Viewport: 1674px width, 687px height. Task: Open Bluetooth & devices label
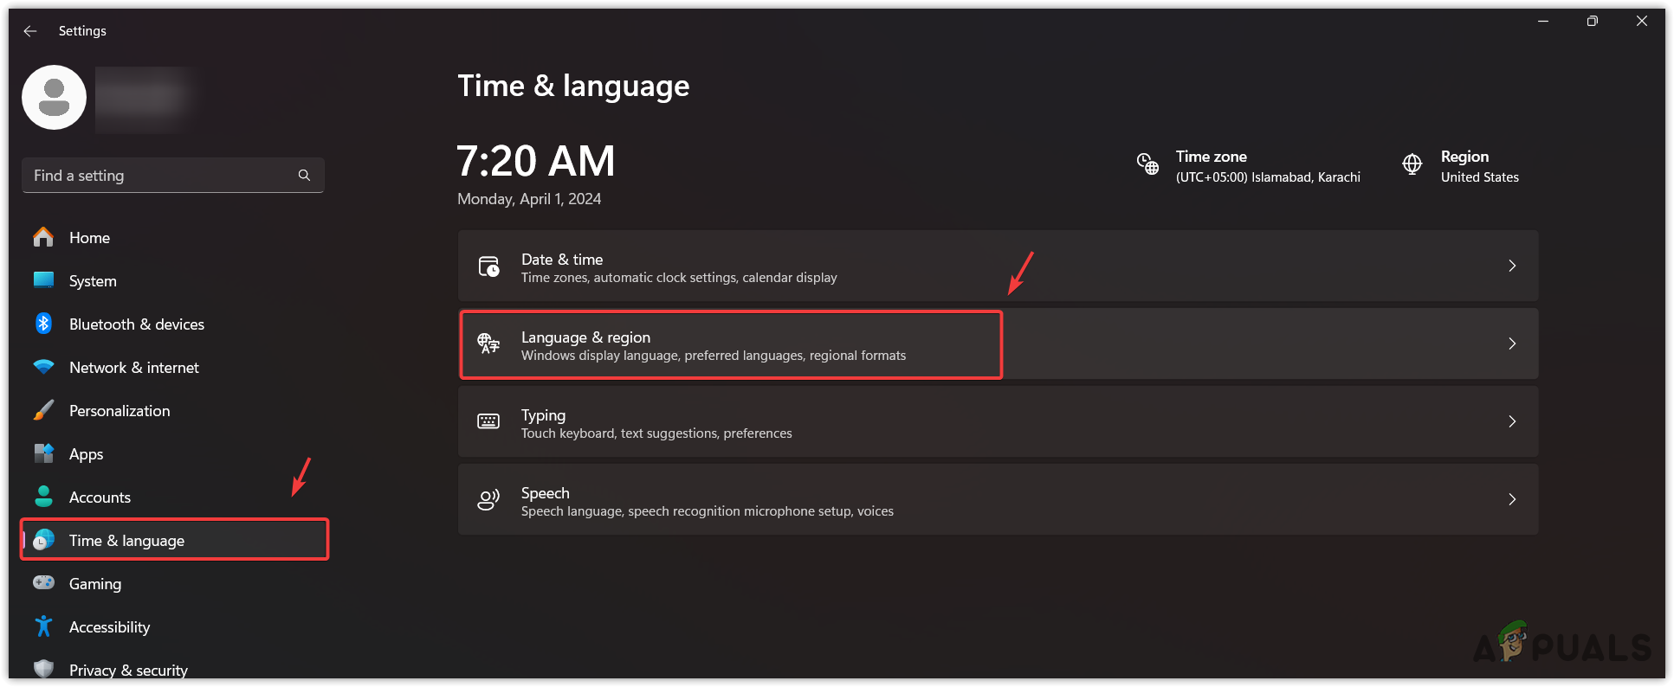(137, 324)
